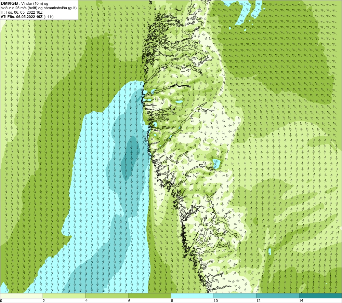The width and height of the screenshot is (342, 303).
Task: Click the pale yellow 0–2 m/s legend swatch
Action: [x=21, y=296]
